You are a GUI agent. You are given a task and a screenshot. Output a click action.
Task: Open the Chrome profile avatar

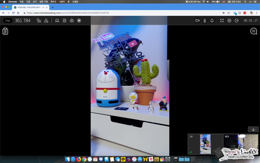(x=252, y=13)
